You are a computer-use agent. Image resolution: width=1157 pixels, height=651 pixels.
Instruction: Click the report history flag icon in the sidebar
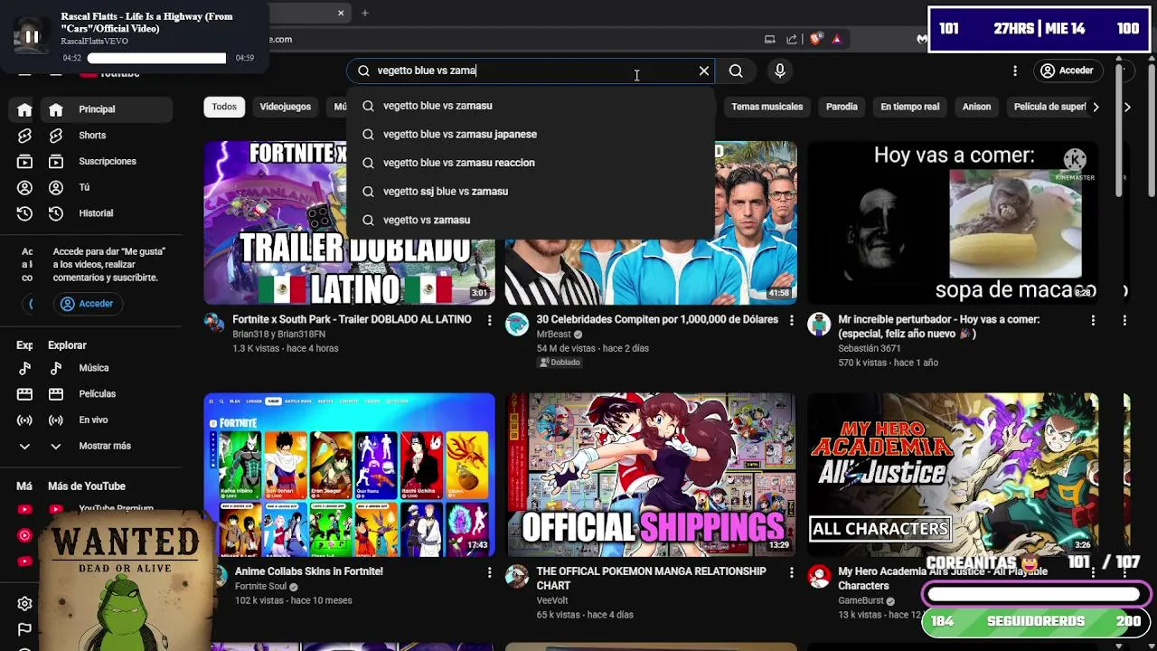24,629
